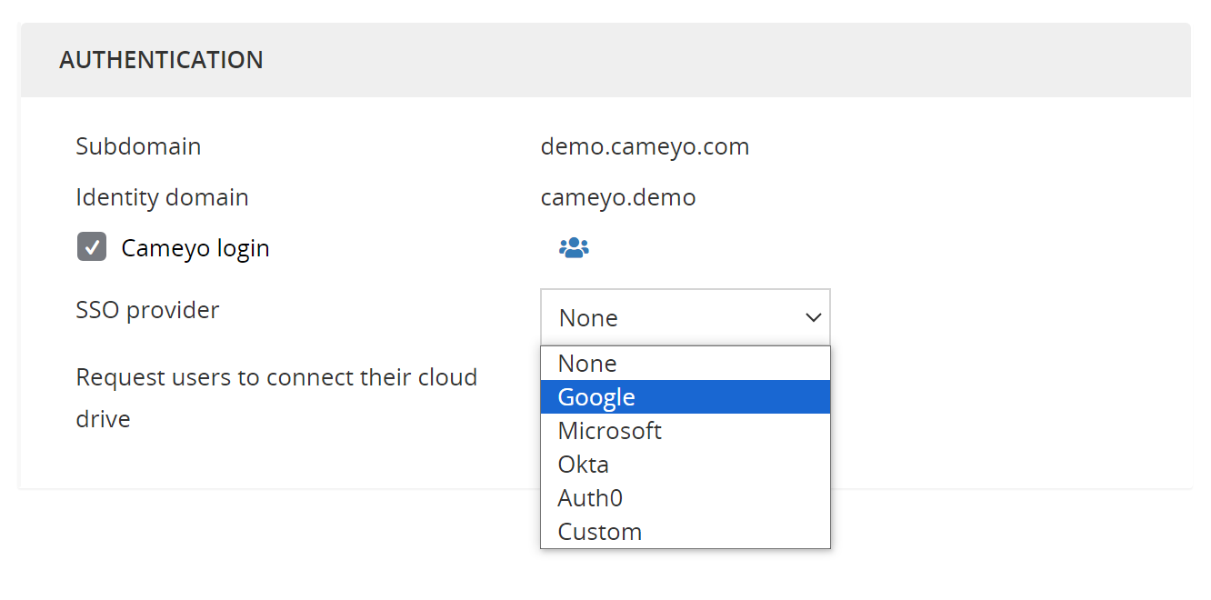Choose Custom SSO provider option
Screen dimensions: 1211x600
tap(686, 532)
